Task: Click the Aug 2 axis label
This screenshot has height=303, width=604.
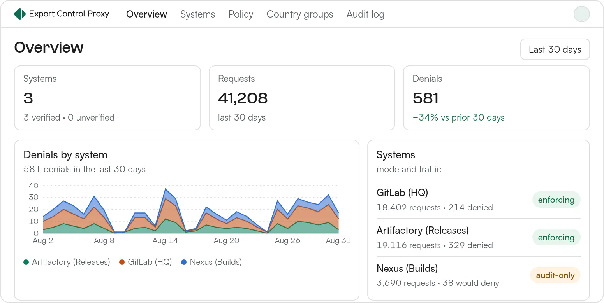Action: coord(43,241)
